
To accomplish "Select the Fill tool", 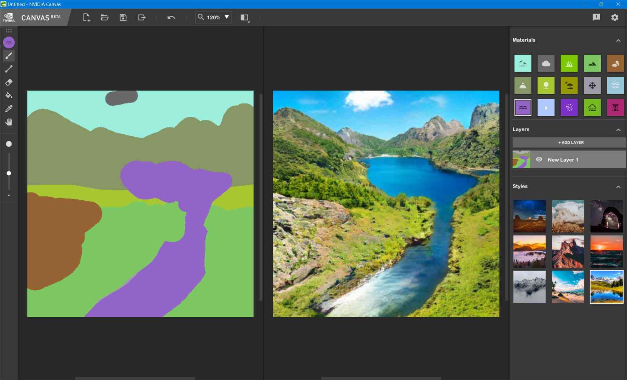I will pyautogui.click(x=9, y=95).
